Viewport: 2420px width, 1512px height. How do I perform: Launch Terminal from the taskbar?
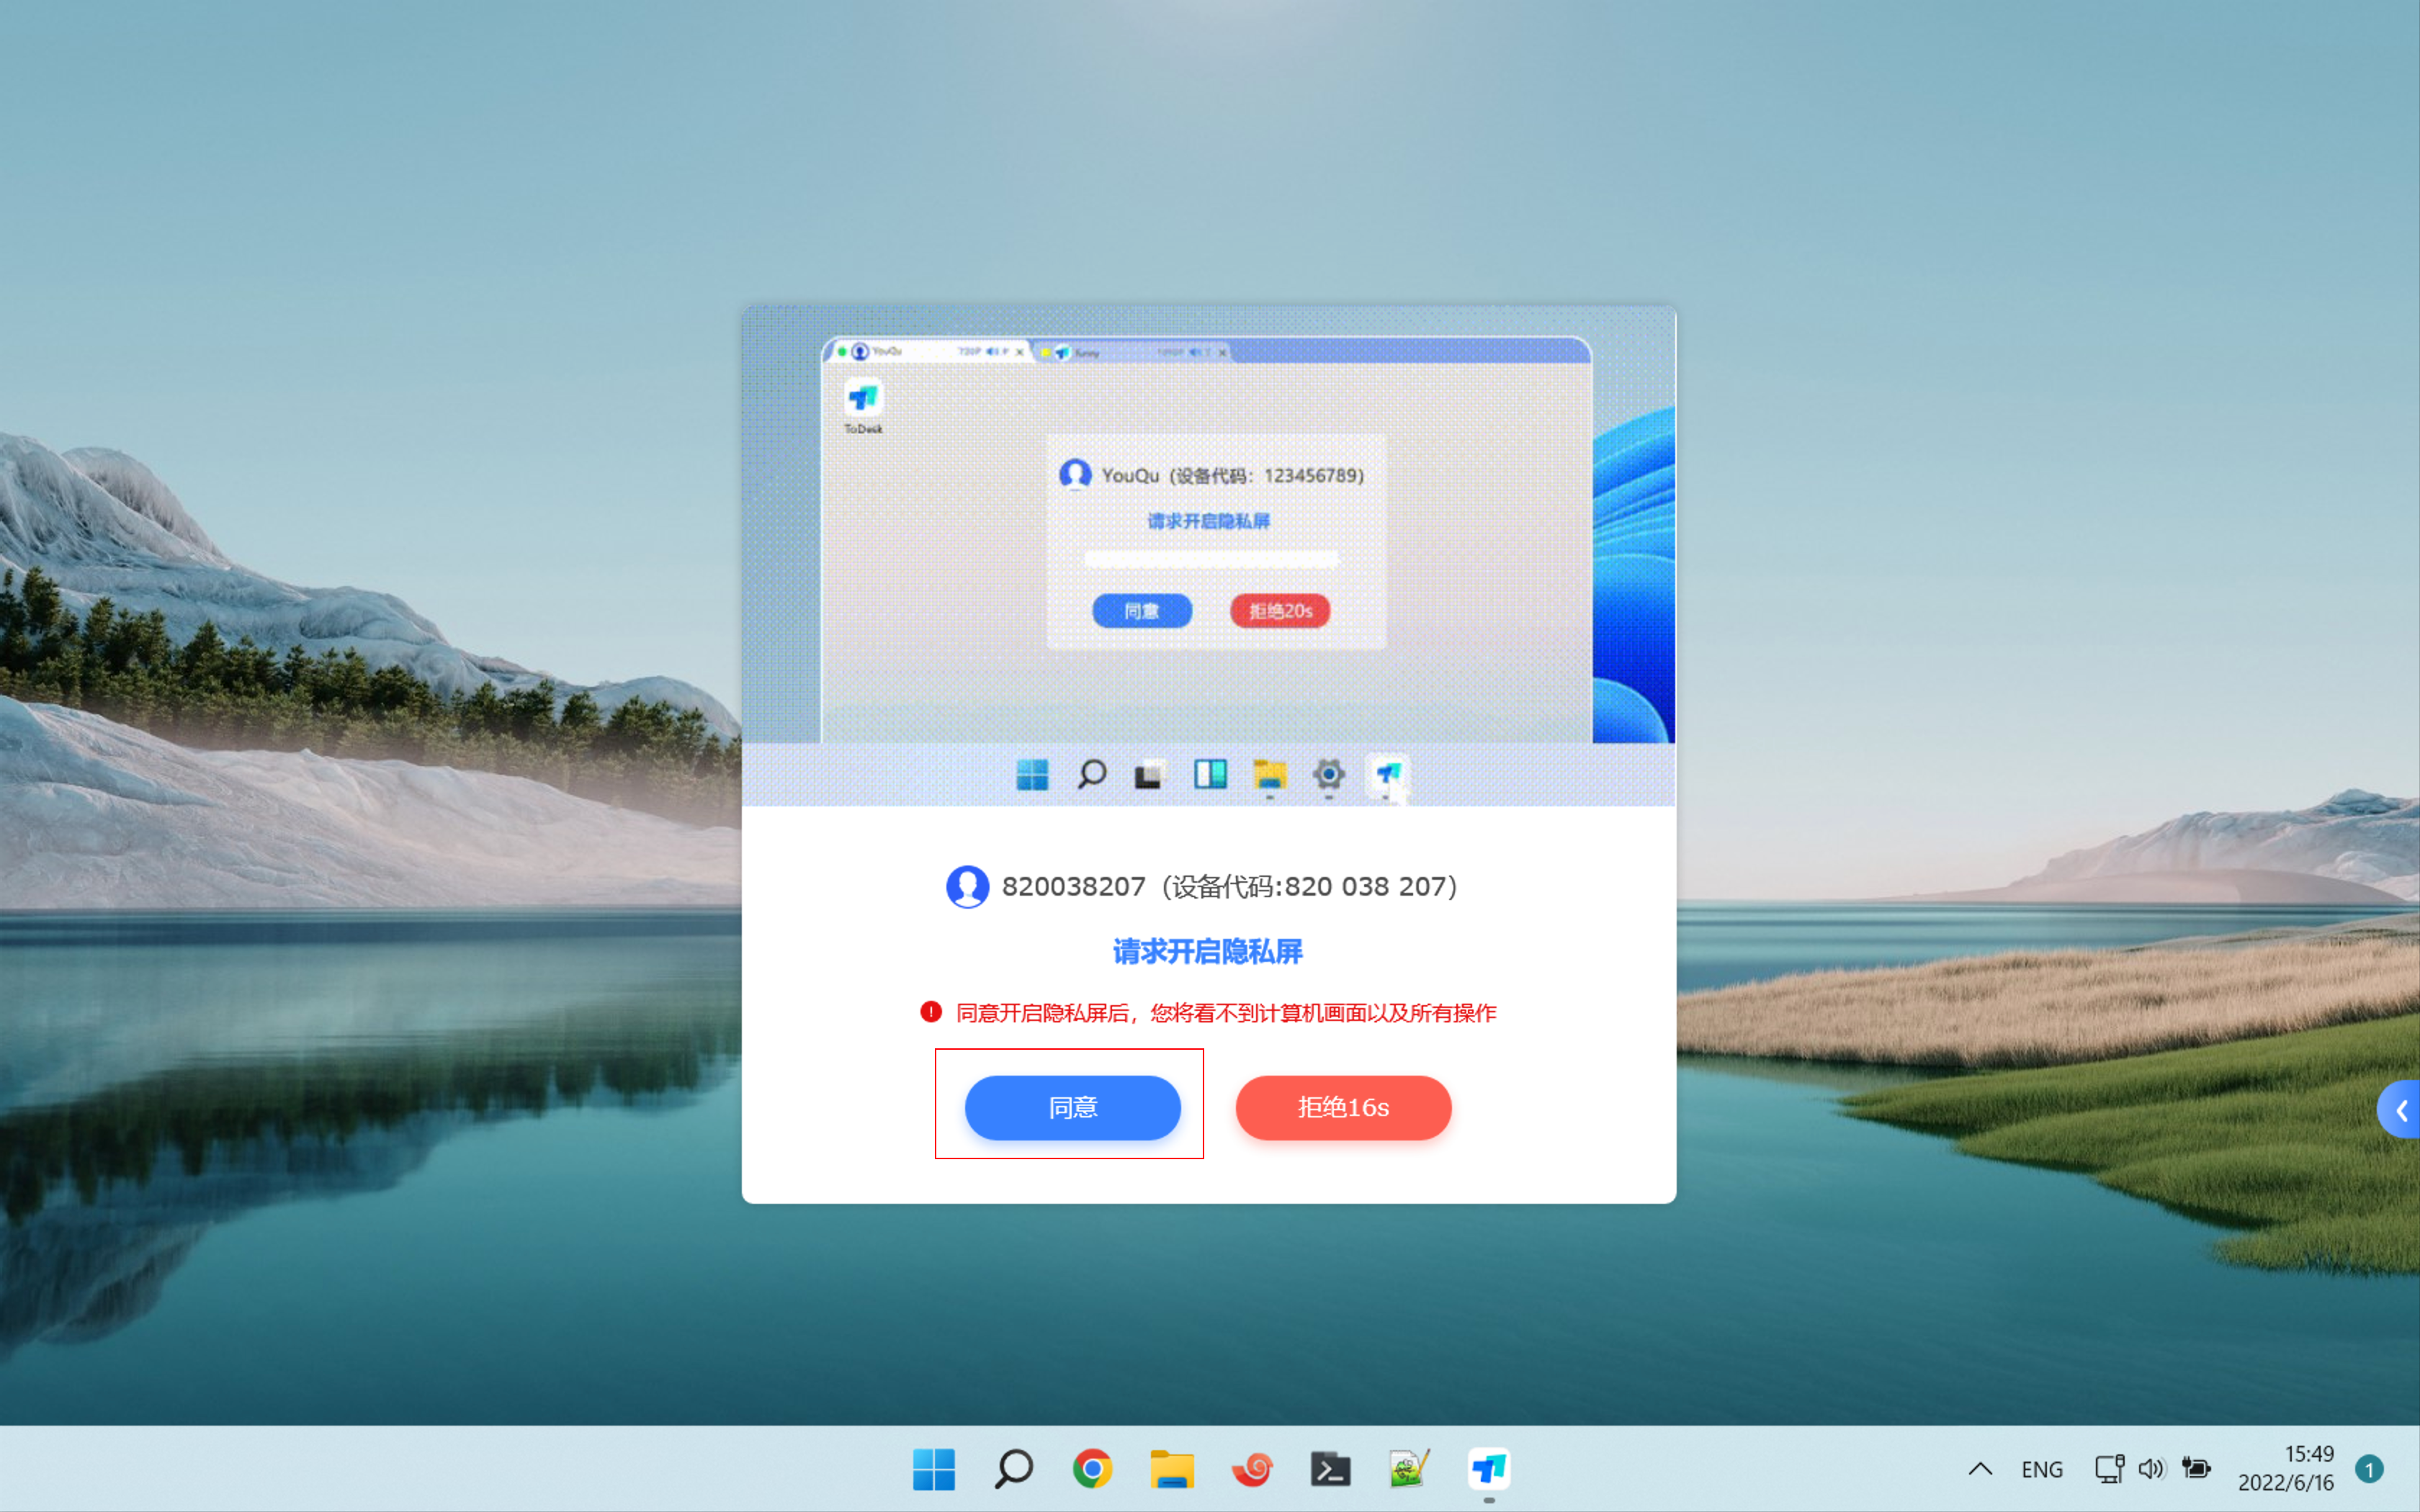pyautogui.click(x=1330, y=1469)
